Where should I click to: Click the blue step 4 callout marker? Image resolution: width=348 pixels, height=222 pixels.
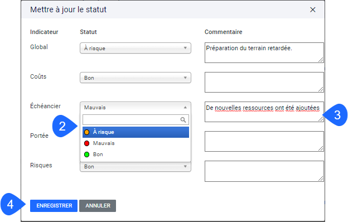[12, 204]
